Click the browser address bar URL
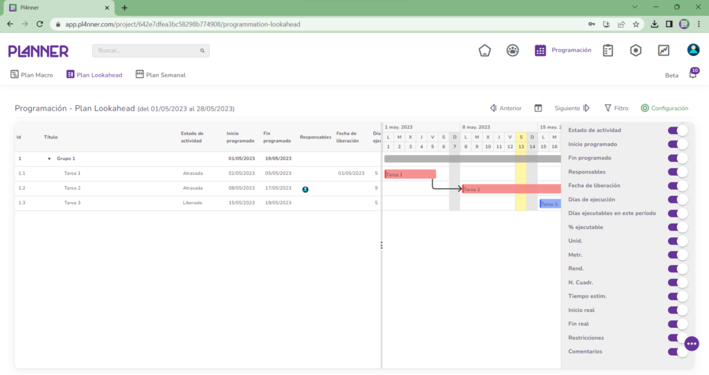This screenshot has width=709, height=375. click(183, 24)
